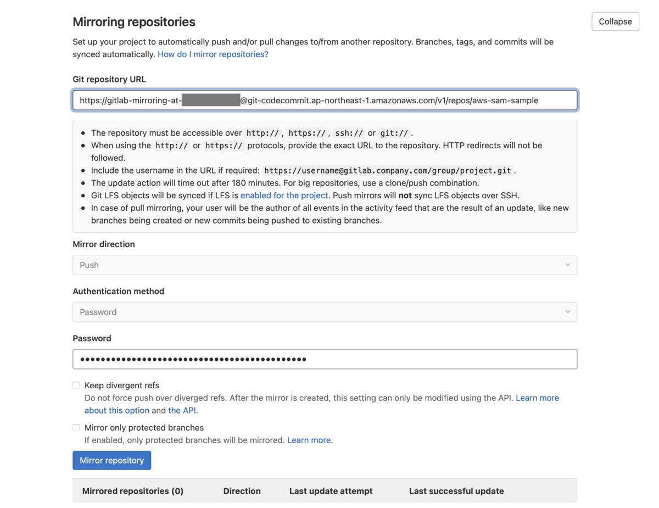The width and height of the screenshot is (659, 508).
Task: Select the Password input field
Action: tap(325, 359)
